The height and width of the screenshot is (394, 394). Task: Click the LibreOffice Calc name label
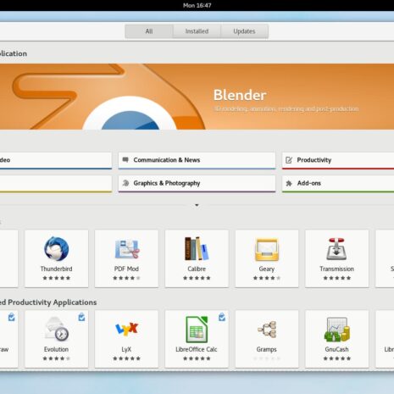pos(197,349)
